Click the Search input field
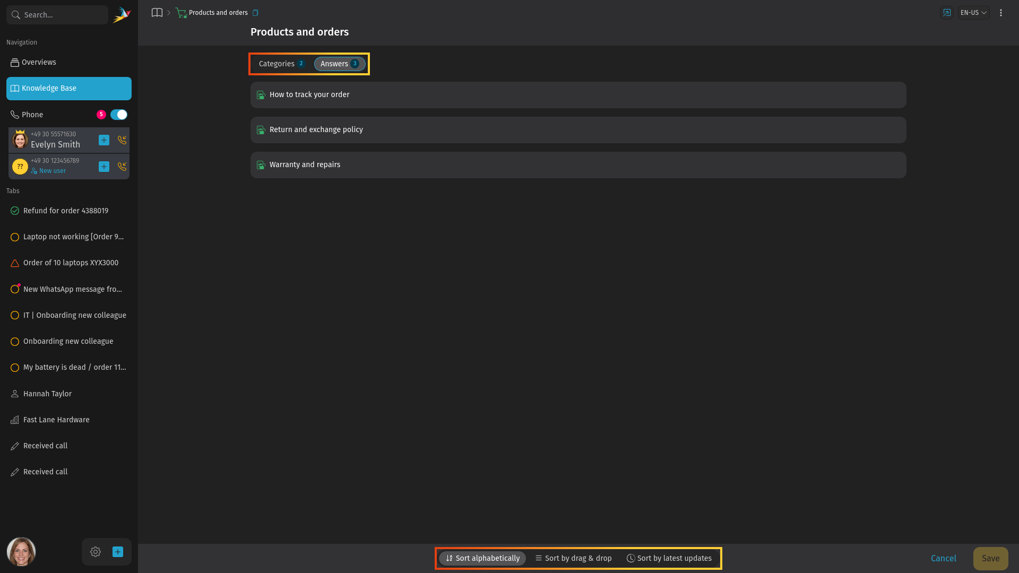This screenshot has height=573, width=1019. pyautogui.click(x=57, y=15)
